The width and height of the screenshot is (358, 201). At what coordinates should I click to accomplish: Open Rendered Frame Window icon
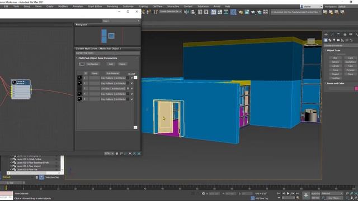(247, 12)
